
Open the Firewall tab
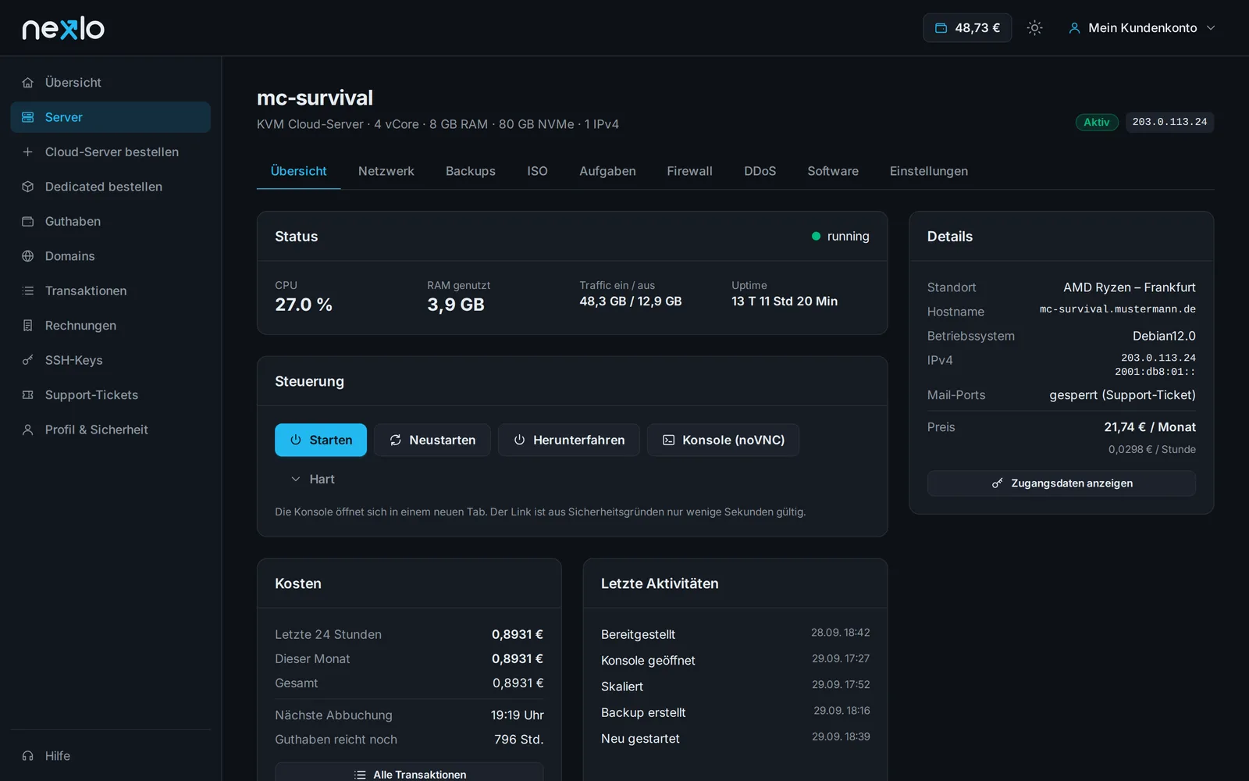point(689,171)
